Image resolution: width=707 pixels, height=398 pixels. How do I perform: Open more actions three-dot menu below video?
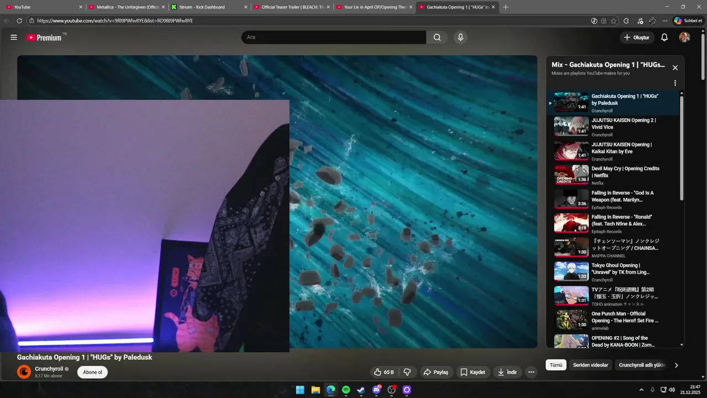[531, 373]
